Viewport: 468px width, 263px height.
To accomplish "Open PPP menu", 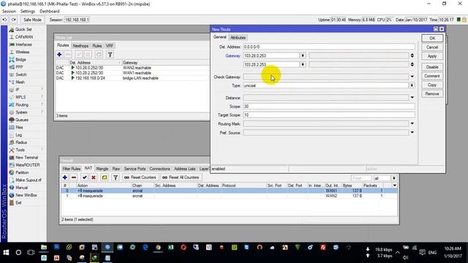I will [x=19, y=67].
